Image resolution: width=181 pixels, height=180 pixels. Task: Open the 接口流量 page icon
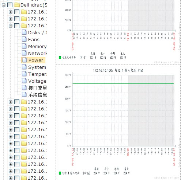(x=24, y=88)
